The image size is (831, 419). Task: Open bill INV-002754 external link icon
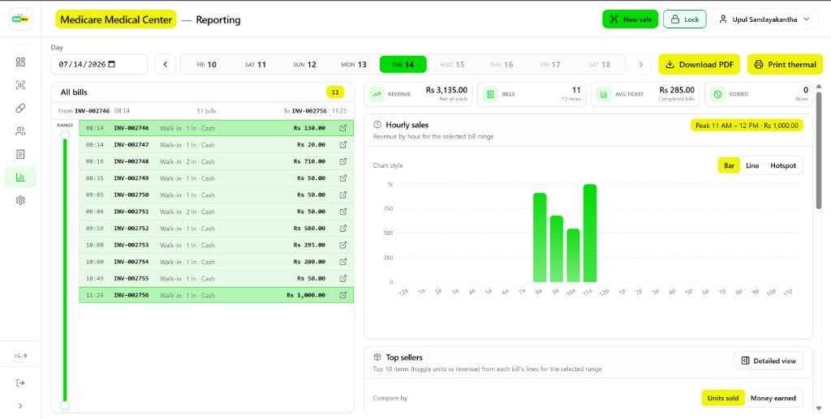pos(343,261)
